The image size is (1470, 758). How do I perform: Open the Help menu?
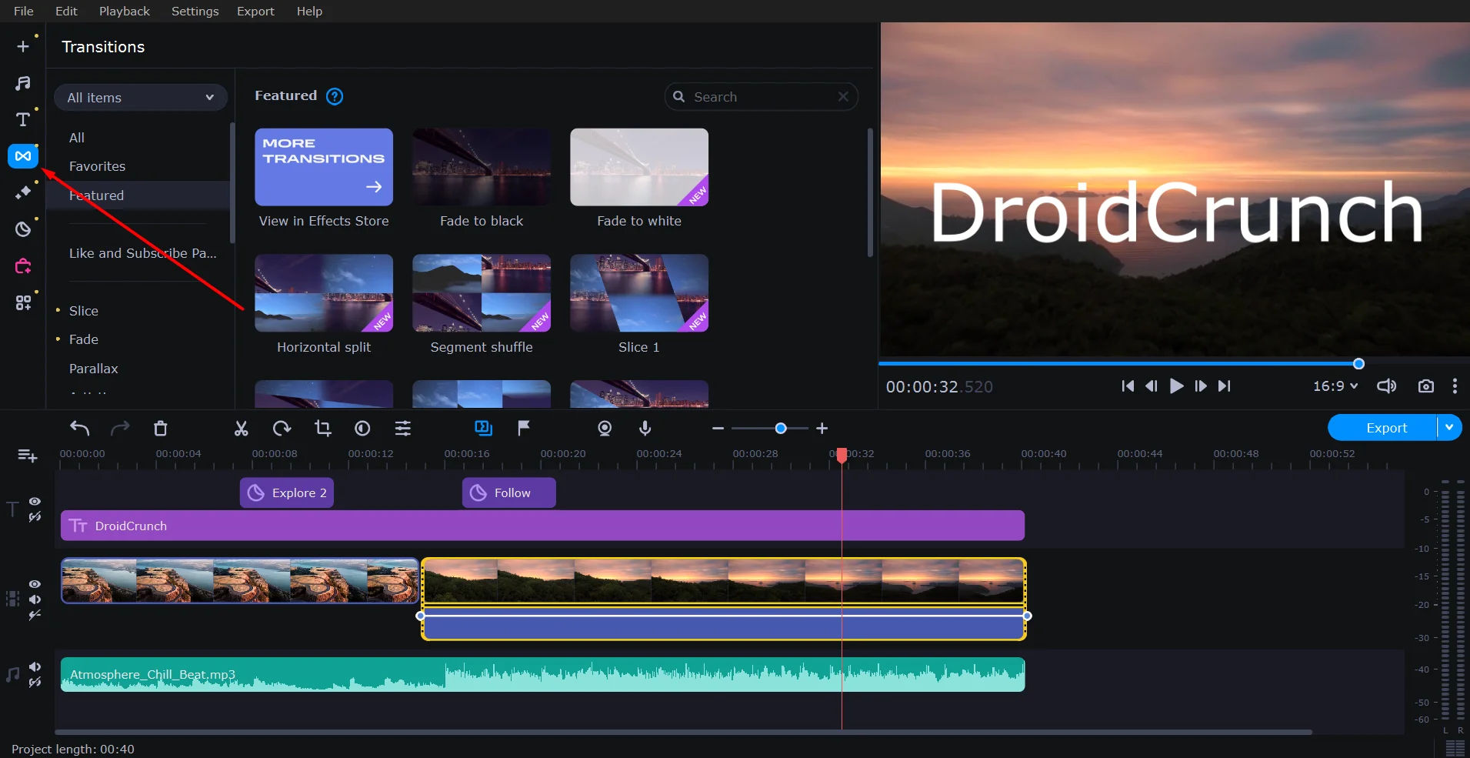coord(309,11)
